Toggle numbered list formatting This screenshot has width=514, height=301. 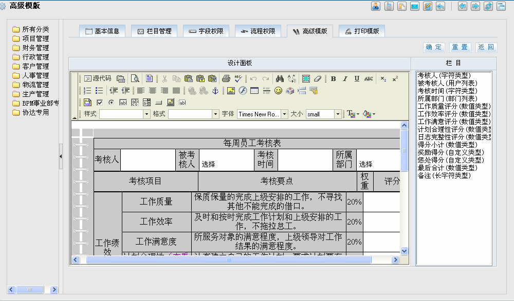(x=87, y=91)
